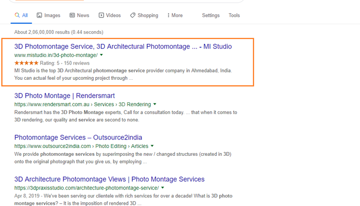Click the 3dpraxisstudio.com URL
The image size is (360, 206).
pyautogui.click(x=86, y=188)
